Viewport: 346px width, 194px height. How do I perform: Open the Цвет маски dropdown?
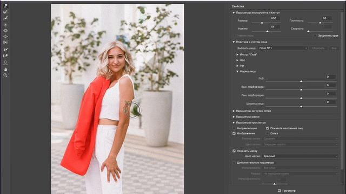pos(300,156)
